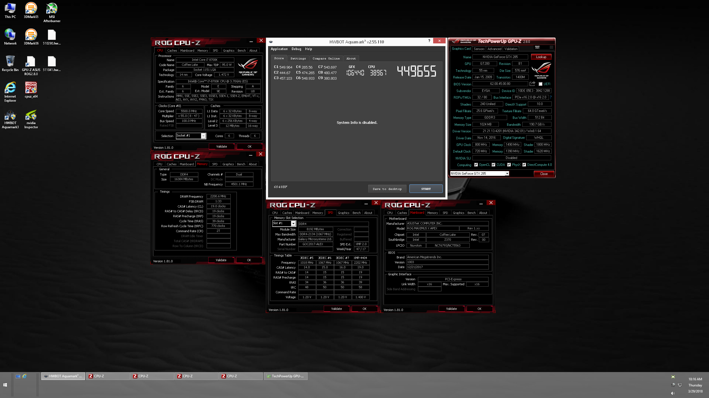This screenshot has width=709, height=398.
Task: Open the Application menu in Aquamark
Action: (279, 49)
